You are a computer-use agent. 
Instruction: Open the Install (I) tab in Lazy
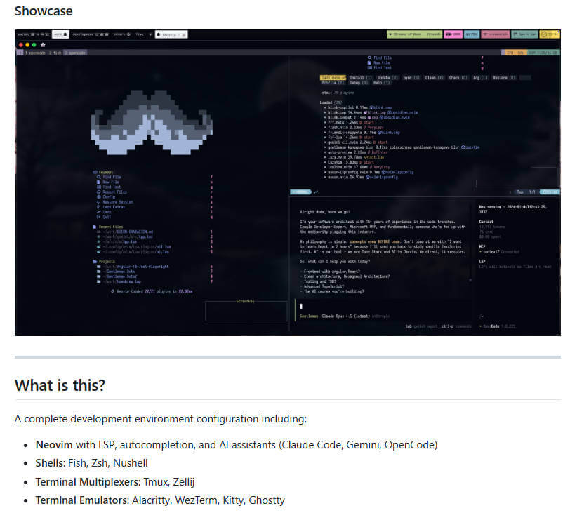click(361, 78)
